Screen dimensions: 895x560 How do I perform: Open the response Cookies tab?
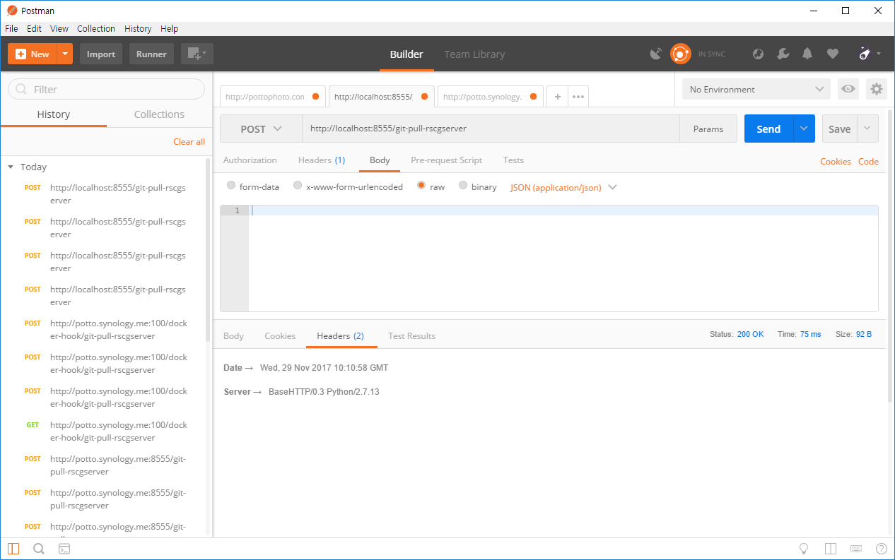pyautogui.click(x=280, y=335)
